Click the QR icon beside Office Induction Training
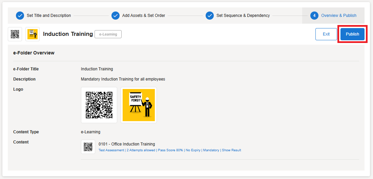The height and width of the screenshot is (179, 373). tap(88, 147)
